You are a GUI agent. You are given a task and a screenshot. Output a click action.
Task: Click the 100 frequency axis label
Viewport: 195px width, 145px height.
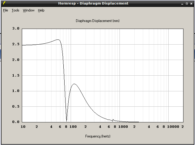(x=73, y=127)
